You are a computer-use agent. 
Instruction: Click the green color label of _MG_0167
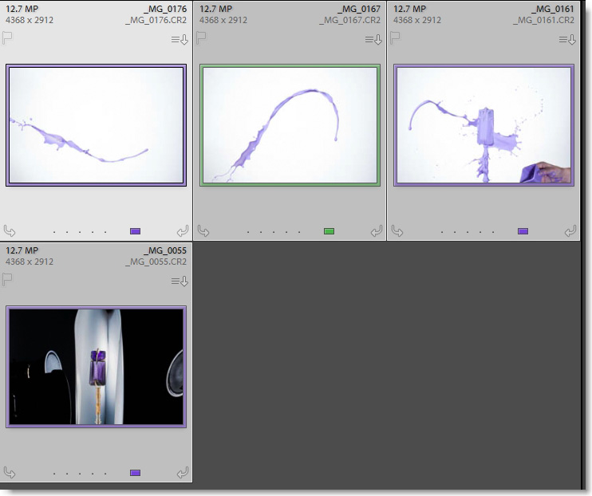tap(330, 231)
